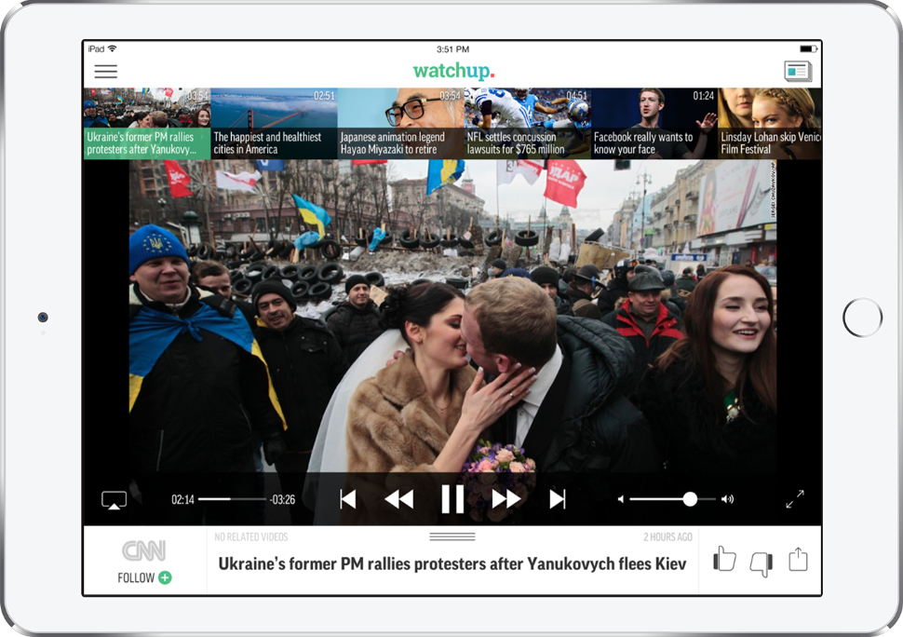Image resolution: width=903 pixels, height=637 pixels.
Task: Fast-forward the current video
Action: (x=506, y=499)
